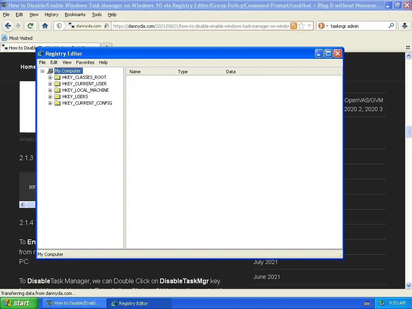Open the Firefox File menu

pyautogui.click(x=6, y=14)
